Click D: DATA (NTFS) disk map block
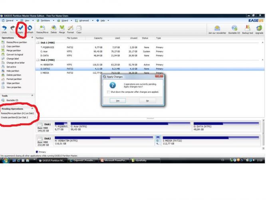 (226, 126)
